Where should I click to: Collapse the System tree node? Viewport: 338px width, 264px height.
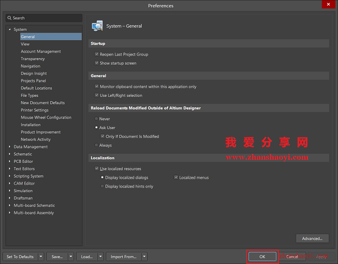(x=9, y=29)
